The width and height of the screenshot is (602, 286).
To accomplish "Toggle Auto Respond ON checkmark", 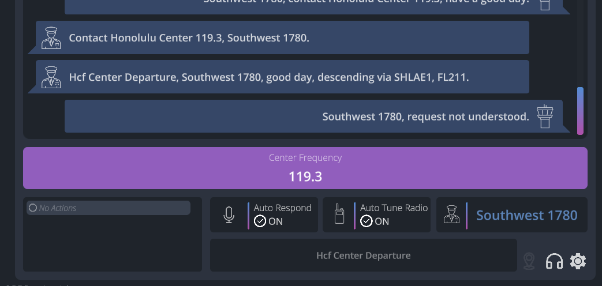I will (x=260, y=221).
